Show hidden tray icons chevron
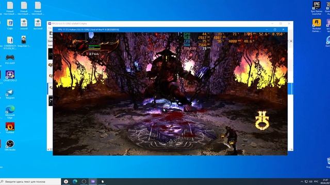Screen dimensions: 330x185 302,181
